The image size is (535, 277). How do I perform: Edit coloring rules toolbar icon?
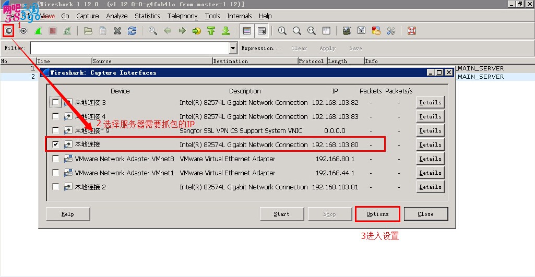[x=376, y=31]
